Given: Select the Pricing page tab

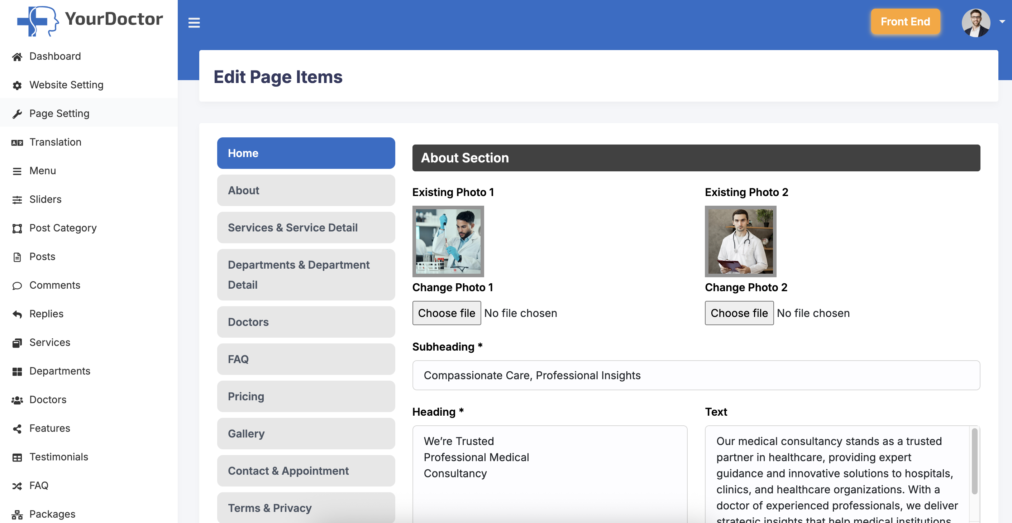Looking at the screenshot, I should pos(306,396).
